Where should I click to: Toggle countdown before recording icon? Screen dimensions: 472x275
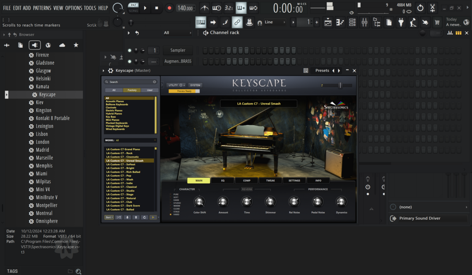point(228,8)
